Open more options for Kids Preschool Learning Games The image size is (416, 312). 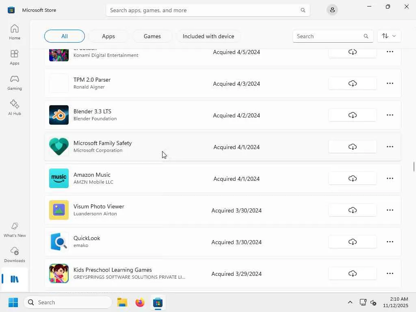(x=390, y=273)
